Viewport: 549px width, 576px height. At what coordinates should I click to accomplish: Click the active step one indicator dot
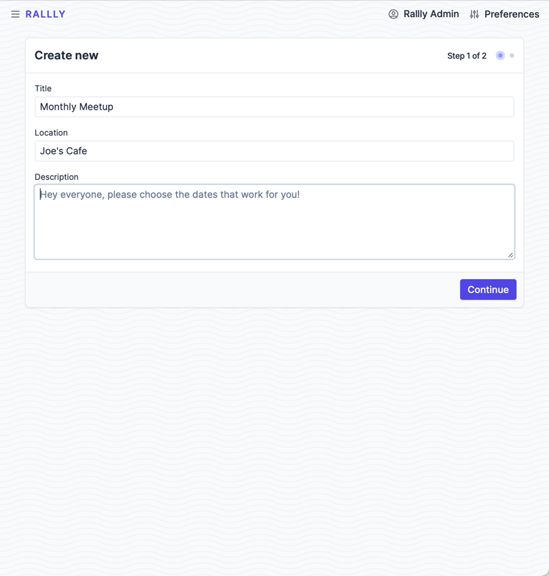(x=500, y=55)
